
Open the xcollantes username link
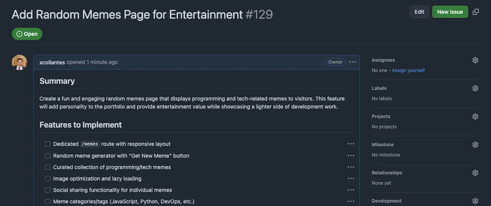tap(52, 62)
